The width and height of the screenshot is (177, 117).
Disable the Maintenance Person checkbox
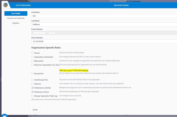coord(32,92)
